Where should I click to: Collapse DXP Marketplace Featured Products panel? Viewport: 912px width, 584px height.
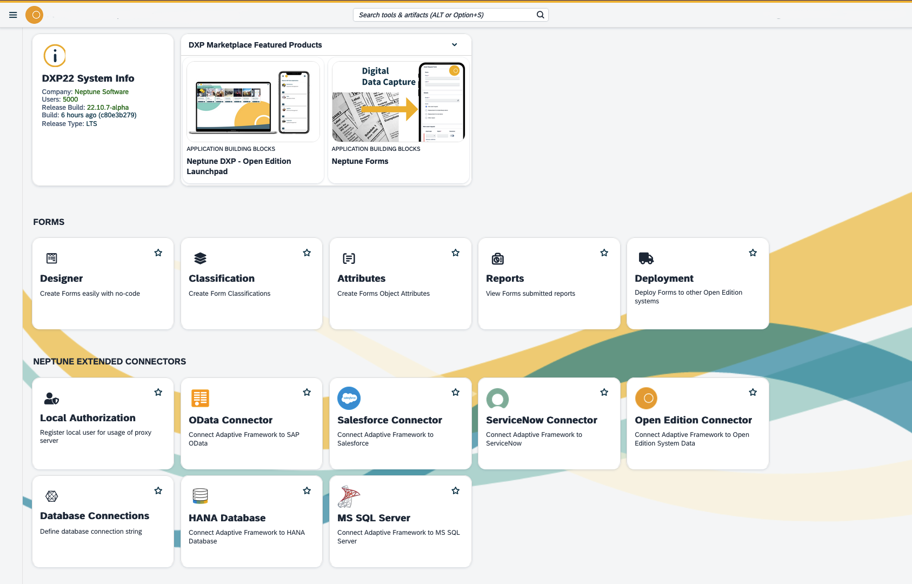(455, 45)
